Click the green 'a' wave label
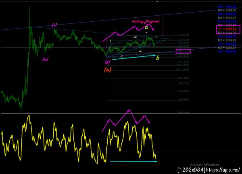Image resolution: width=242 pixels, height=174 pixels. click(x=146, y=27)
